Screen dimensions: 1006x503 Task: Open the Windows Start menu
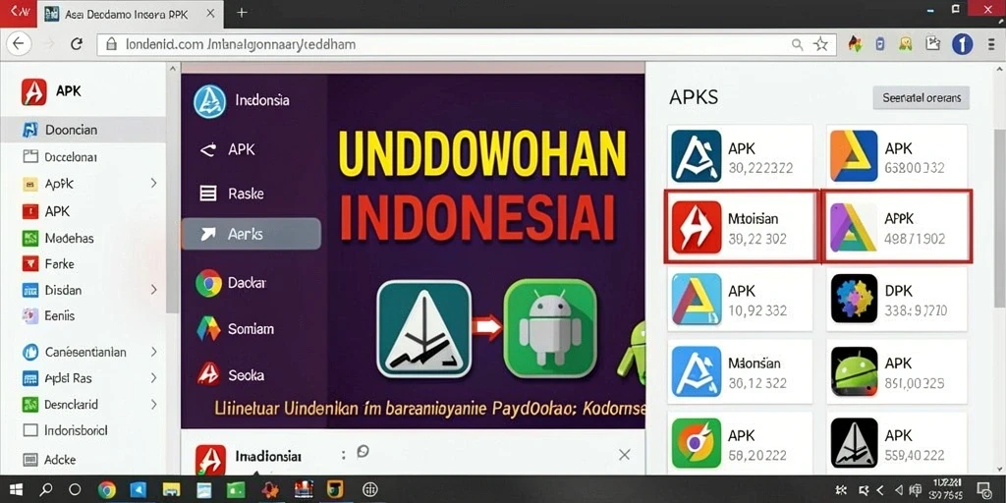(16, 490)
